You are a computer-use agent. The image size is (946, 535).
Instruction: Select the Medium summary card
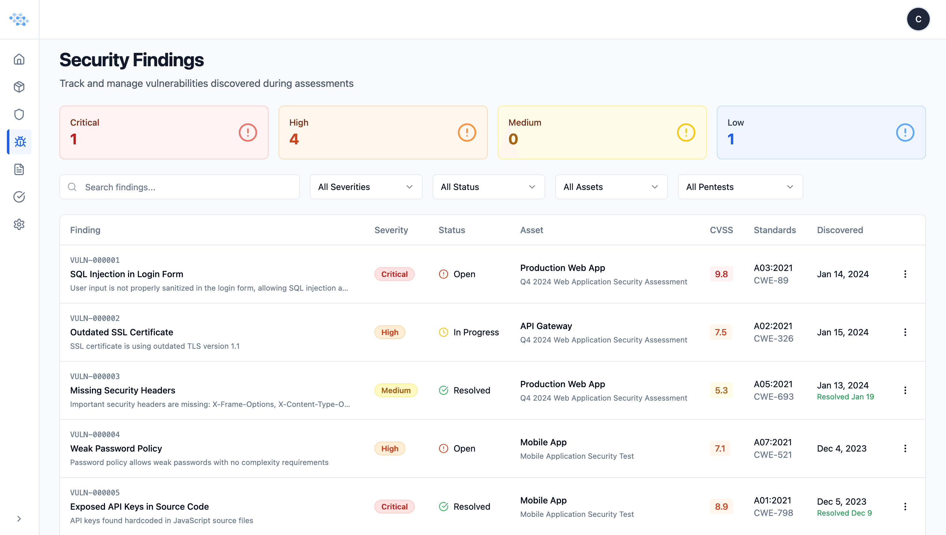click(x=602, y=132)
